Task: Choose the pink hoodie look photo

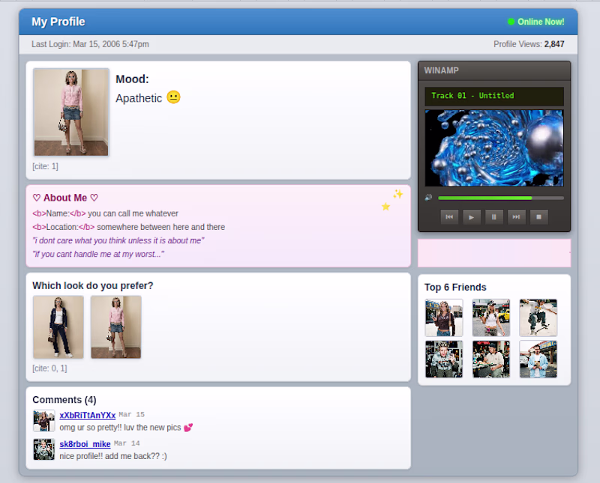Action: (116, 327)
